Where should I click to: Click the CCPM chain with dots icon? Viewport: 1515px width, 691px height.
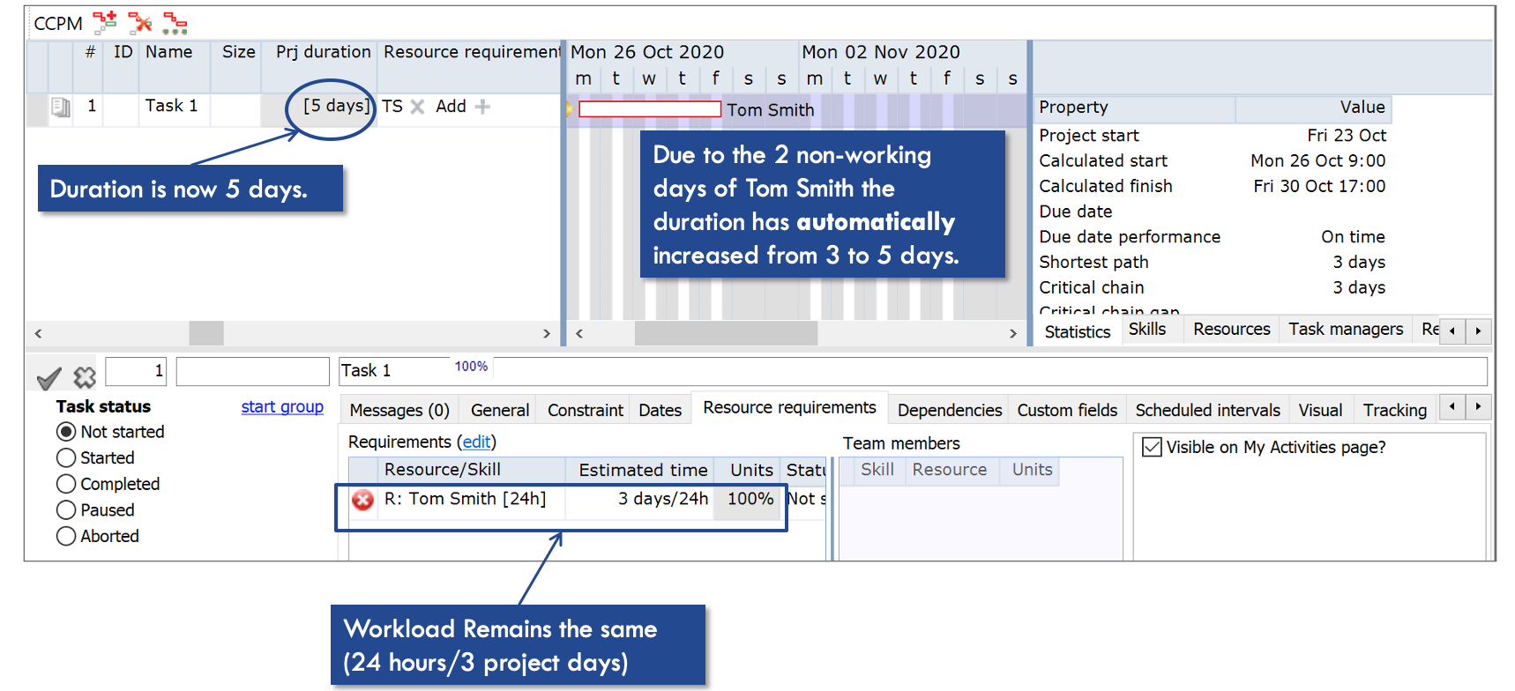(175, 23)
